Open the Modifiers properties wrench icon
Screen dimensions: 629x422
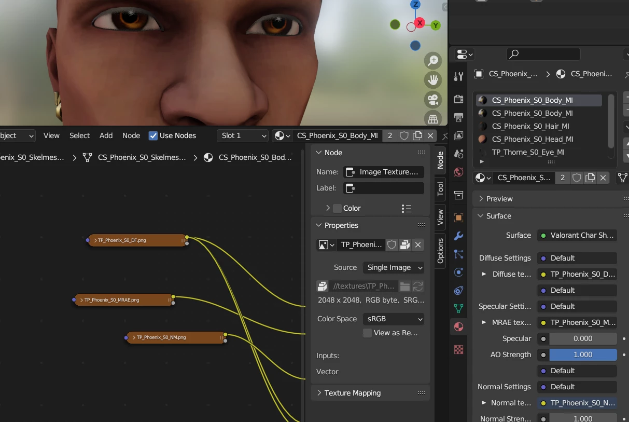click(x=458, y=236)
